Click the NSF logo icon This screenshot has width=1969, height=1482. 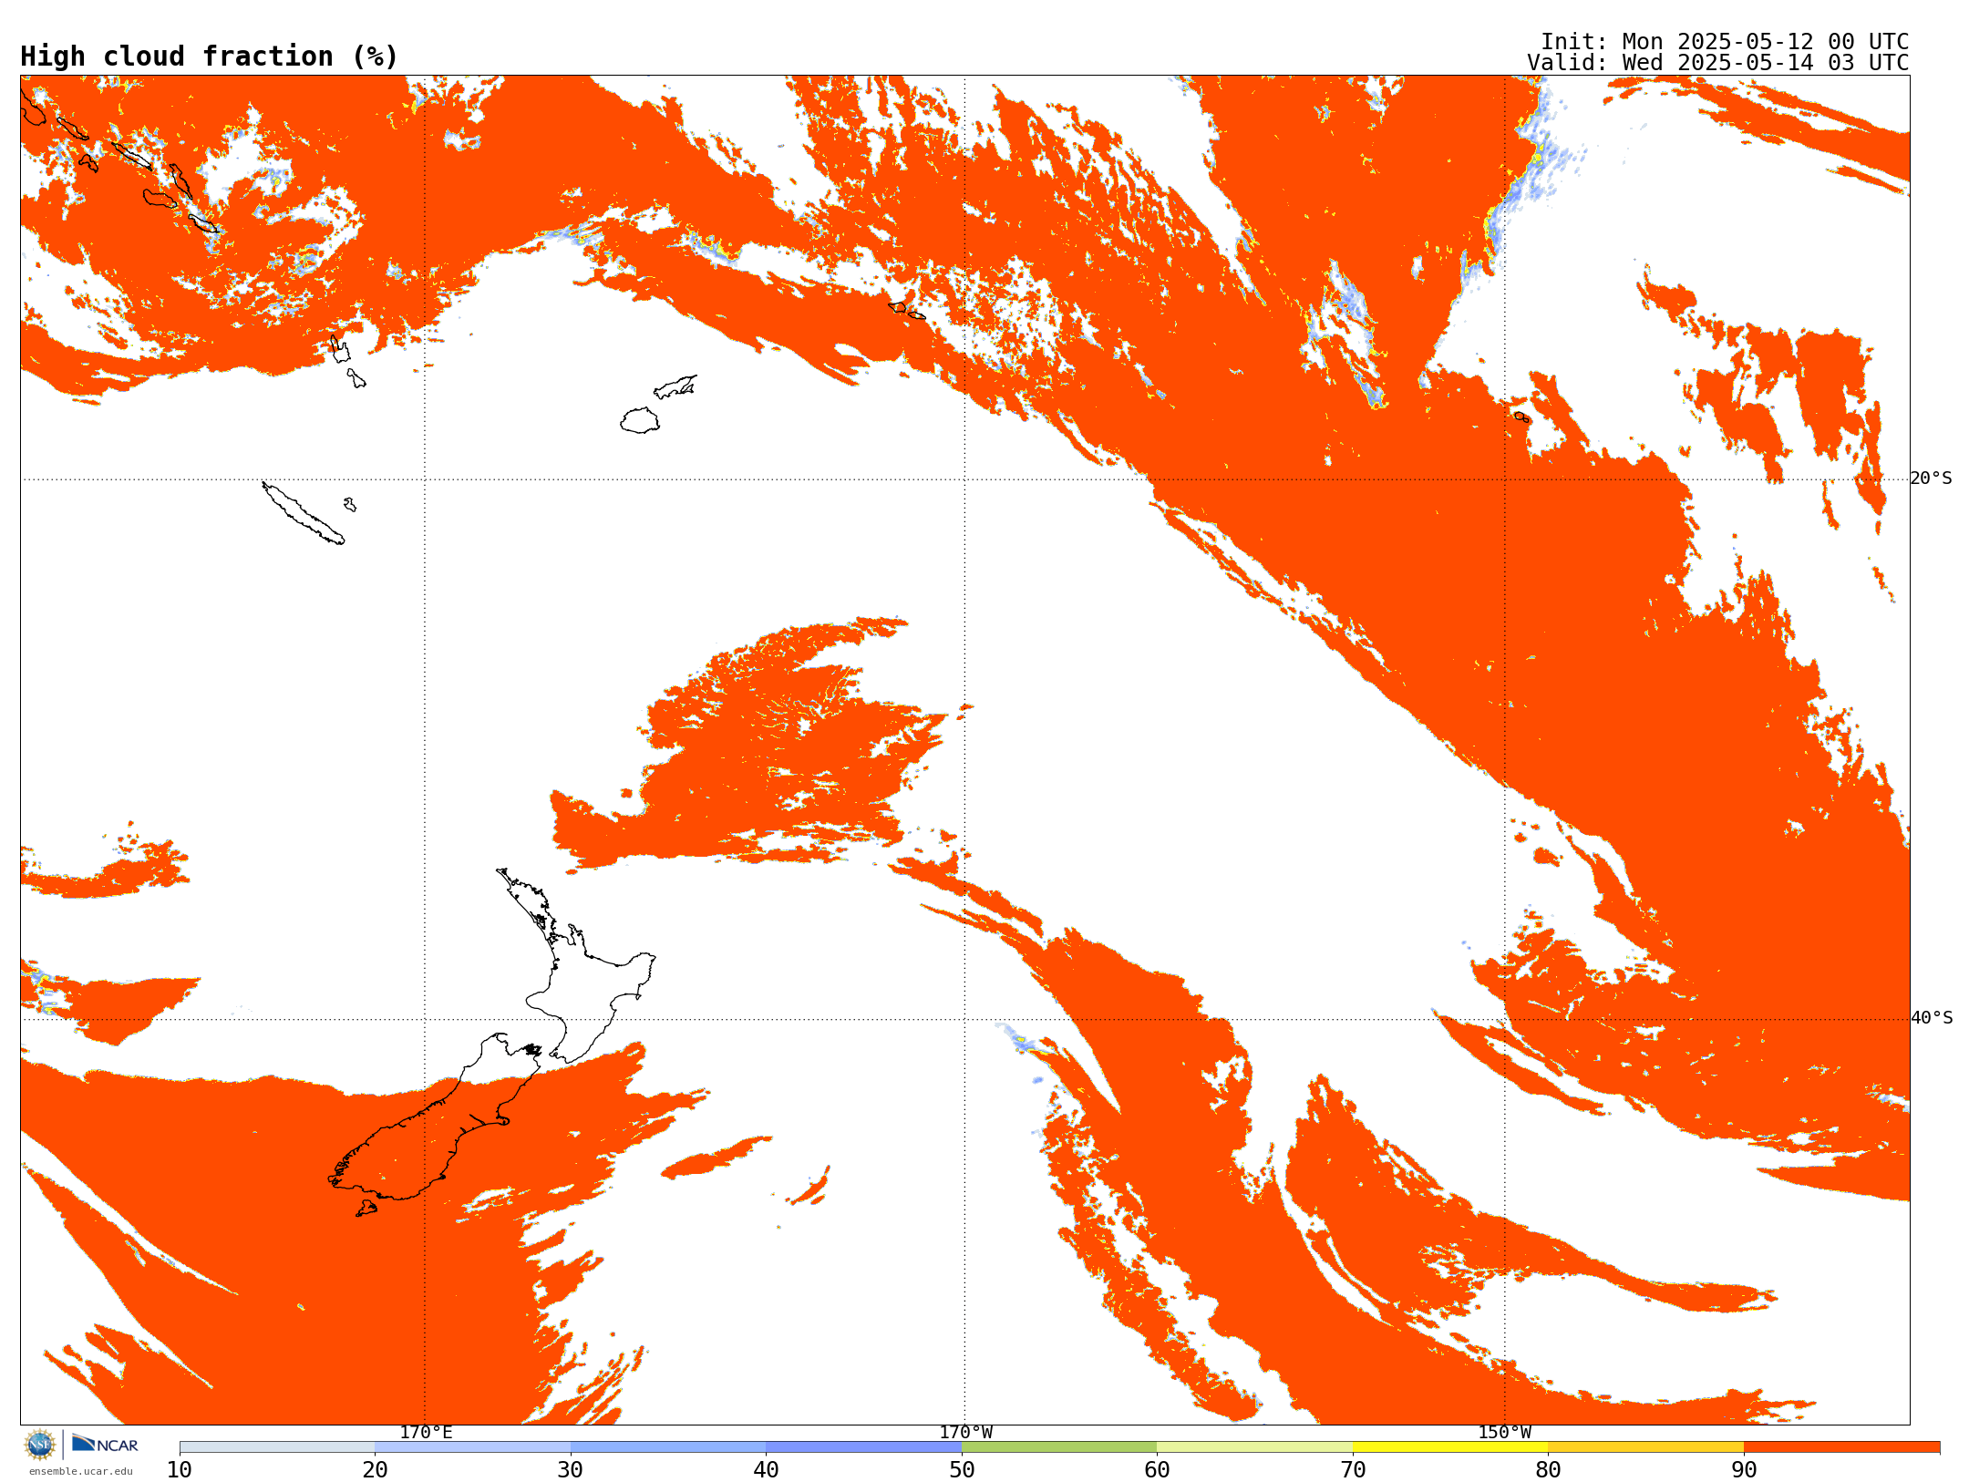click(40, 1445)
